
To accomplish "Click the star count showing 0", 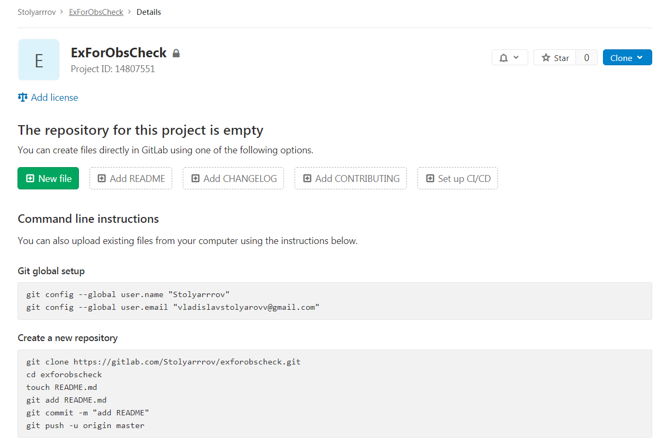I will point(587,58).
